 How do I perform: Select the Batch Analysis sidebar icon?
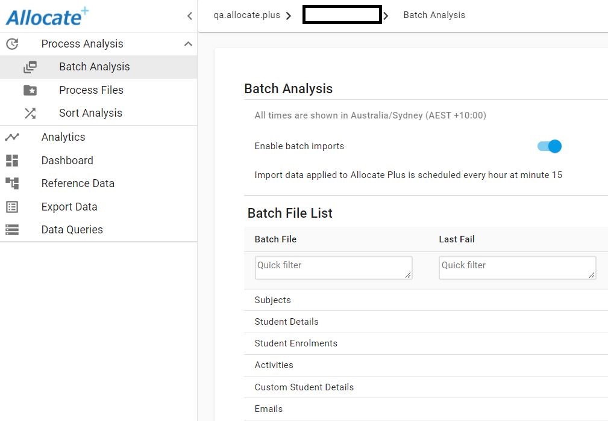(31, 67)
